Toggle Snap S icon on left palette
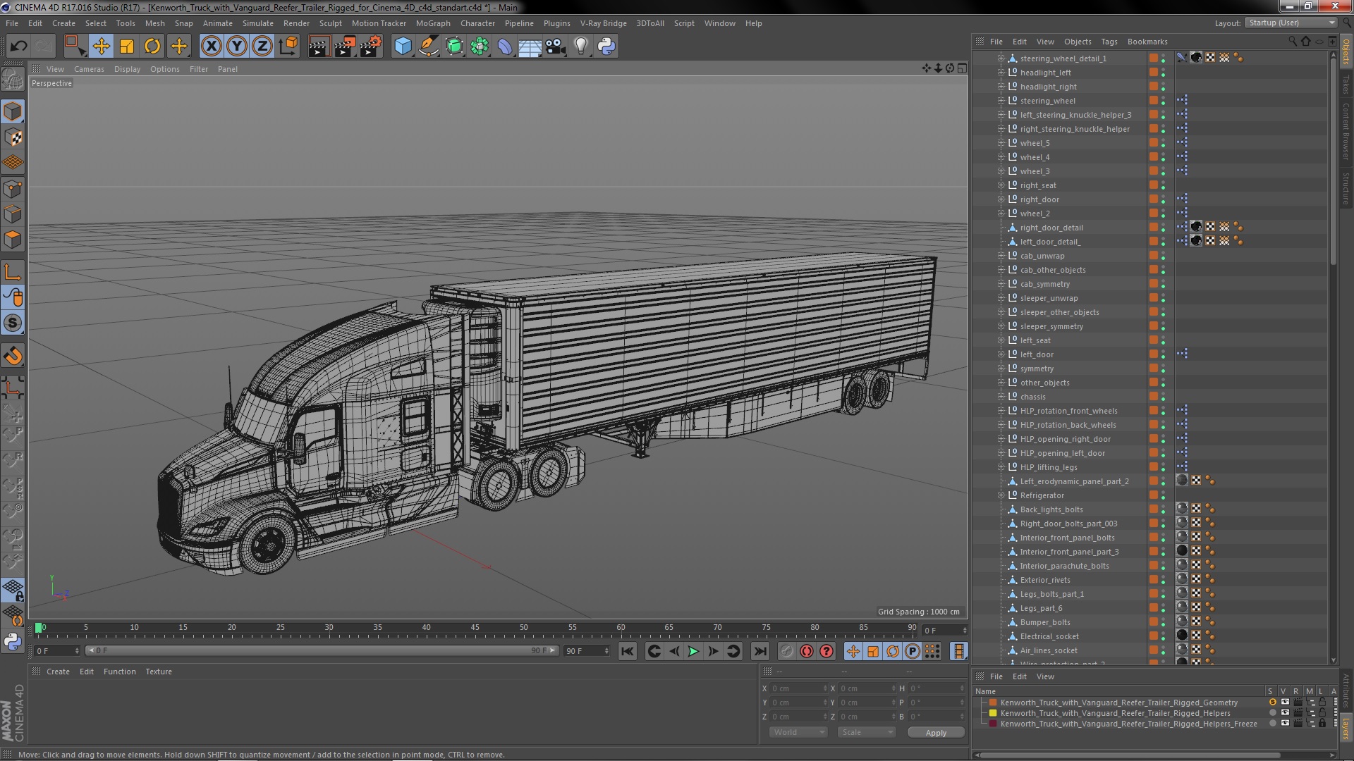Screen dimensions: 1354x761 click(13, 323)
